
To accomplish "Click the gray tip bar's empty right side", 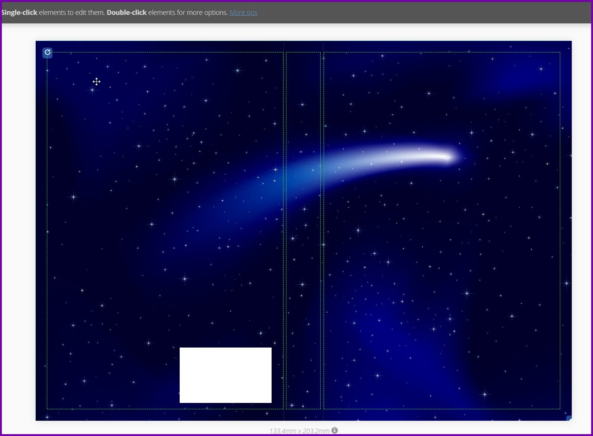I will pos(428,13).
